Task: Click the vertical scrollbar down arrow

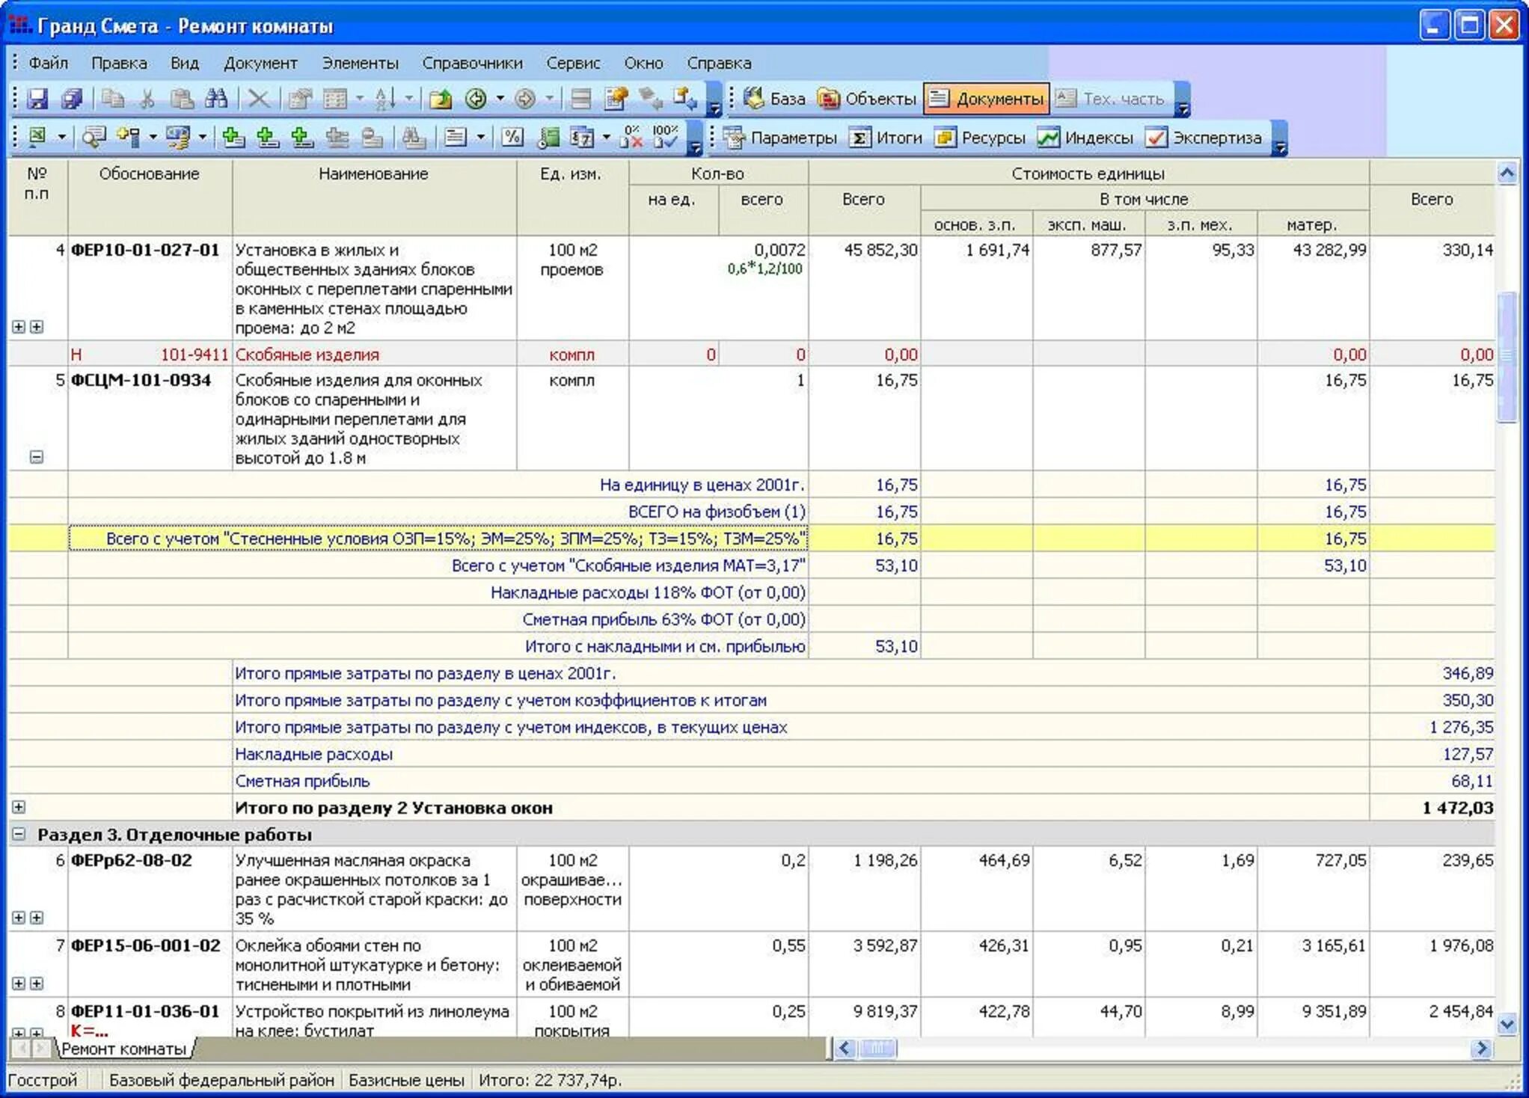Action: (x=1507, y=1023)
